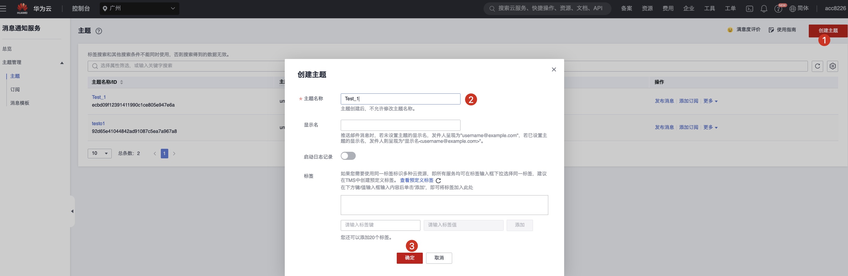The image size is (848, 276).
Task: Open the 使用指南 guide icon
Action: (771, 29)
